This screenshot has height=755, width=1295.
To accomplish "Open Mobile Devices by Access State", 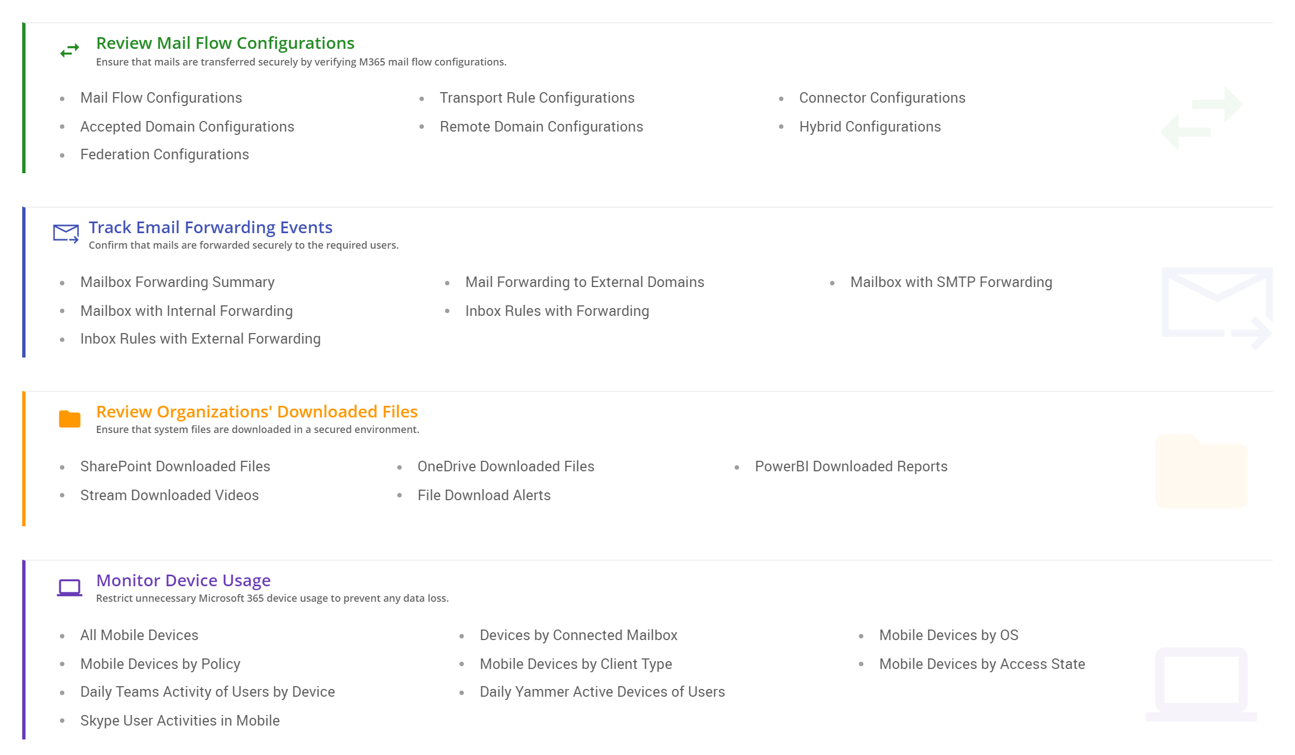I will click(982, 664).
